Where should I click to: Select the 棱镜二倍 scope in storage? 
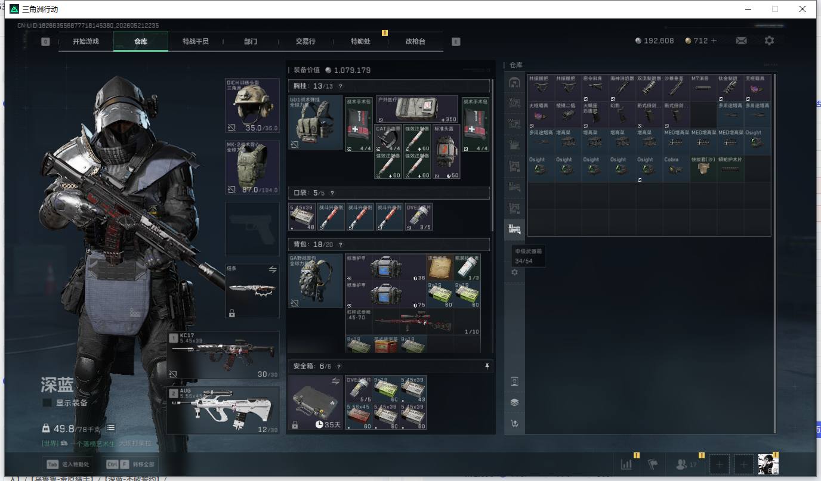coord(567,114)
